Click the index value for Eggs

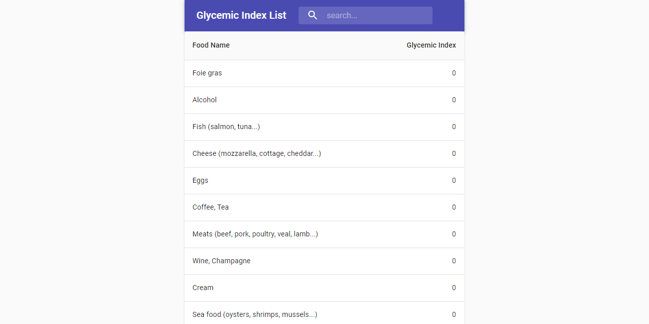454,180
